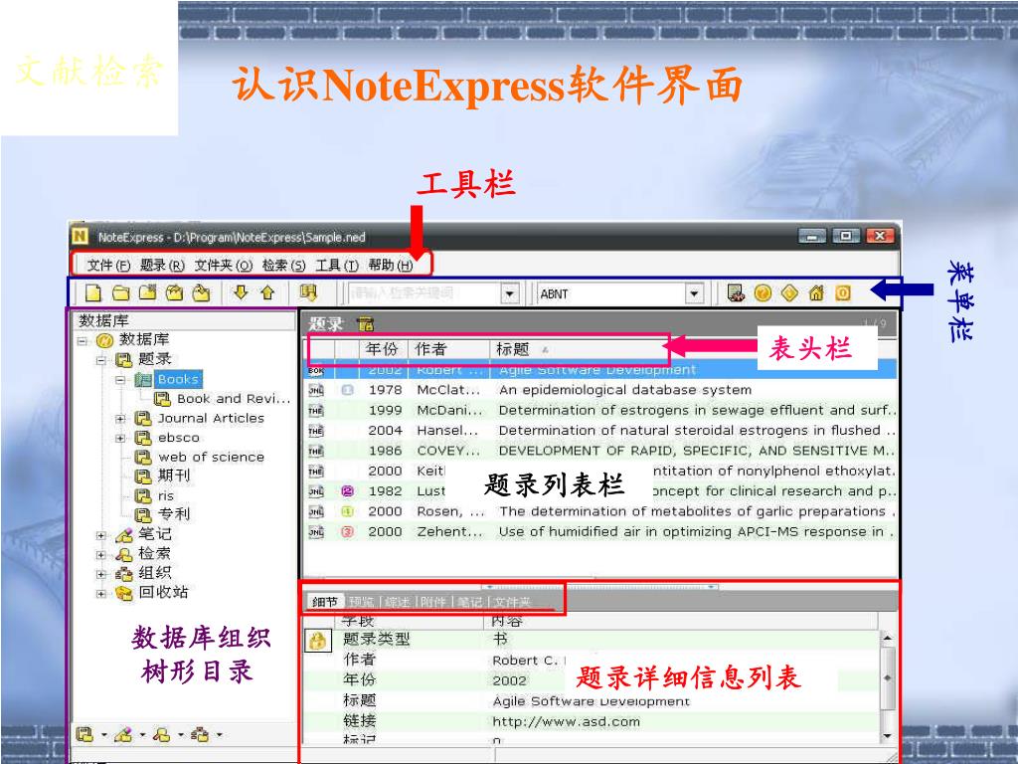Sort by the 年份 column header
Image resolution: width=1018 pixels, height=764 pixels.
tap(383, 349)
